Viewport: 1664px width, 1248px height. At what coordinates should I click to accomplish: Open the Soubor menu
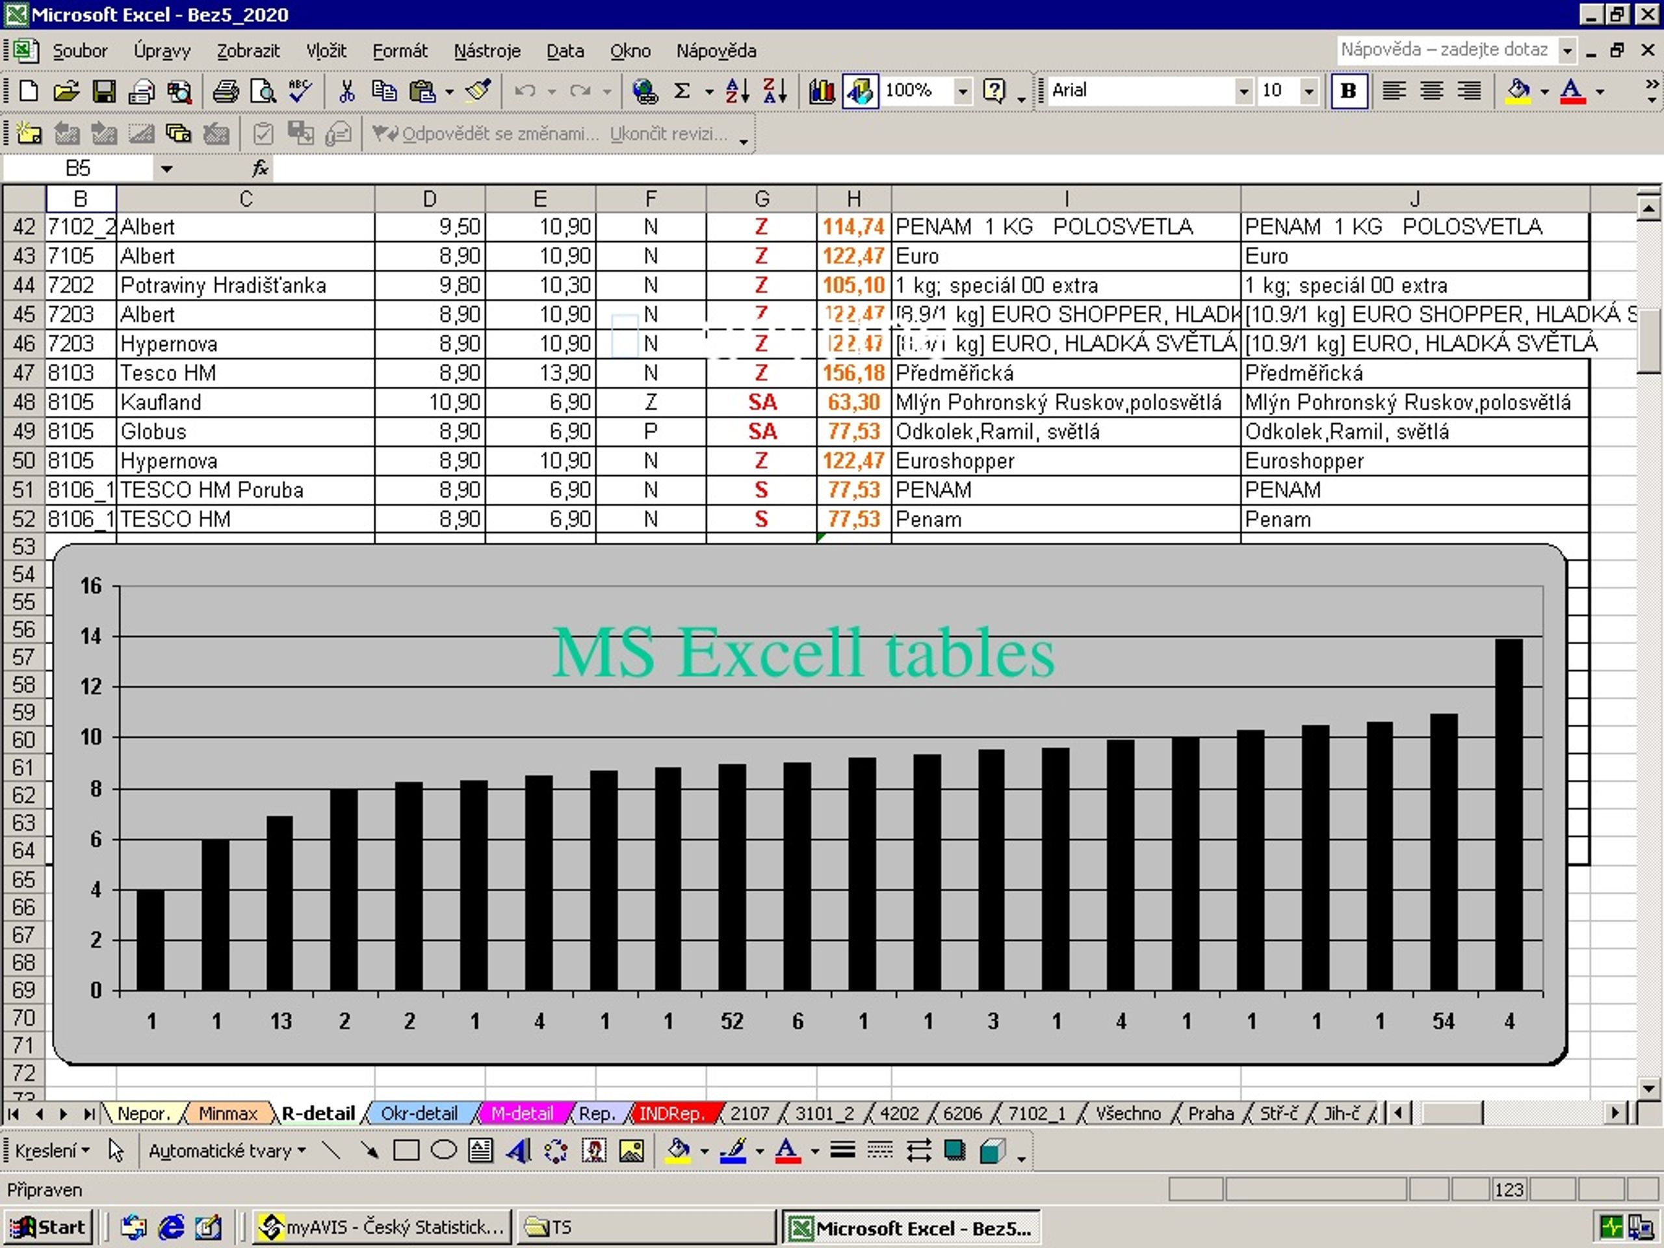(x=80, y=51)
